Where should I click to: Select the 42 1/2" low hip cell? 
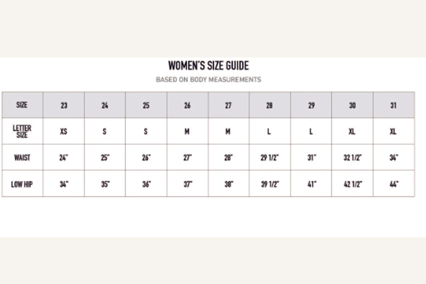pos(352,184)
